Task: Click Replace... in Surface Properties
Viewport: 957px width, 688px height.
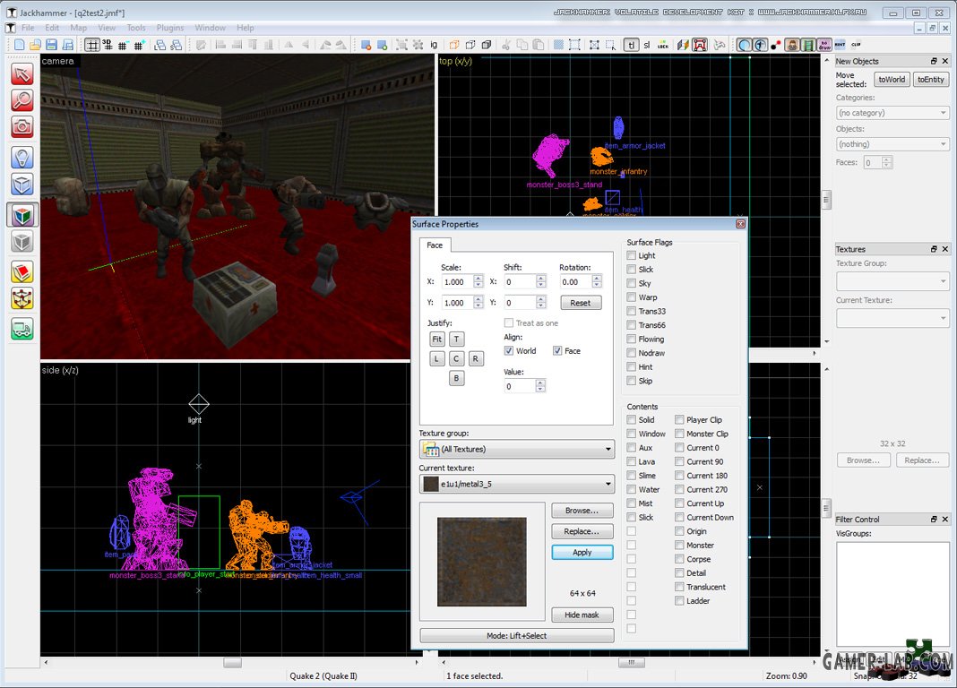Action: 582,531
